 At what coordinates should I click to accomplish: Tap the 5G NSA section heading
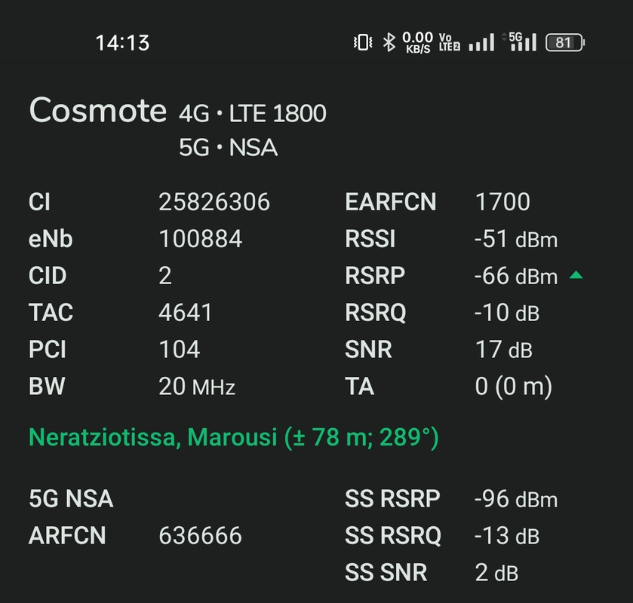click(x=71, y=498)
